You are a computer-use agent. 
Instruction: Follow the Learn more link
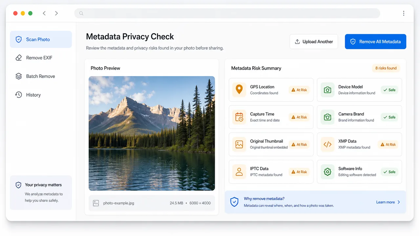coord(386,202)
